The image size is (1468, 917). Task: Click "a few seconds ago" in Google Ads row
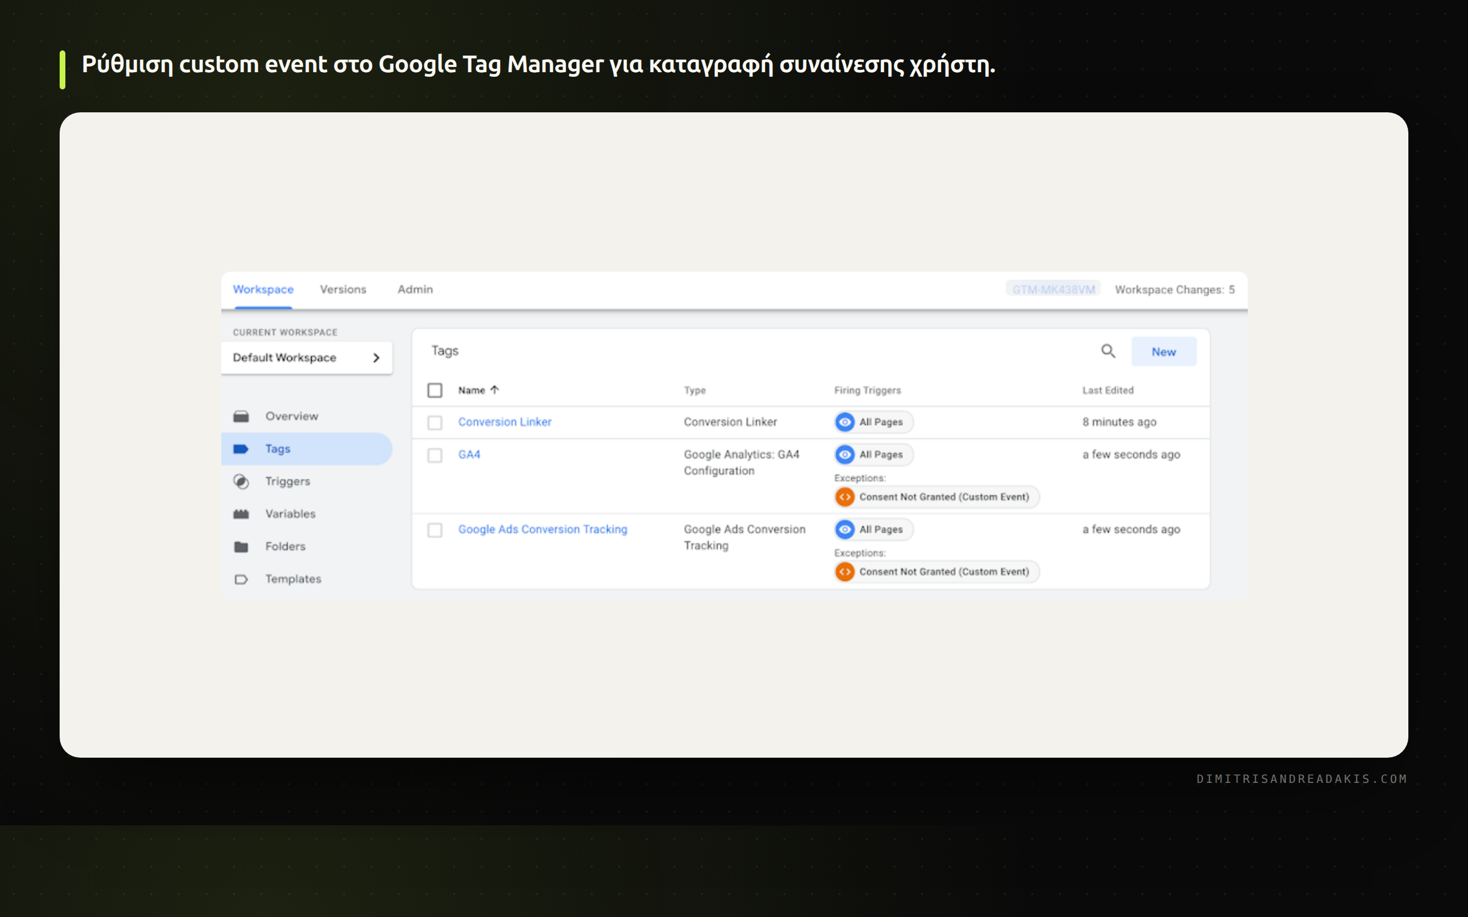tap(1131, 530)
